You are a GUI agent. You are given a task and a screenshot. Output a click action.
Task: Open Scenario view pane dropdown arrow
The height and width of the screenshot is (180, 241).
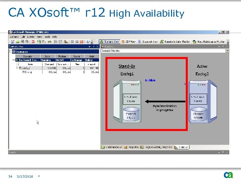(89, 47)
